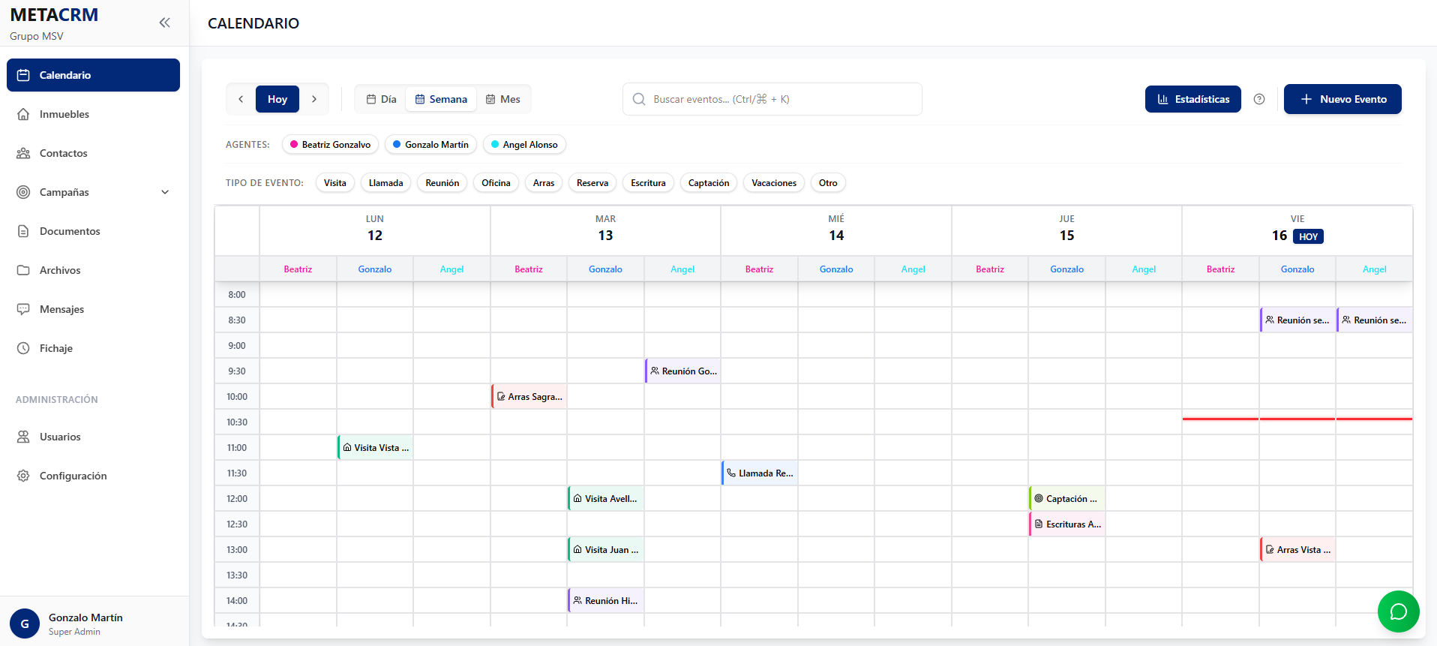Go to the previous week arrow
Viewport: 1437px width, 646px height.
point(241,99)
